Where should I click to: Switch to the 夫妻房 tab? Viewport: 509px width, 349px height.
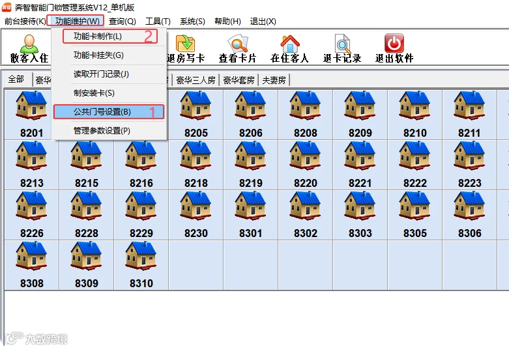point(274,80)
